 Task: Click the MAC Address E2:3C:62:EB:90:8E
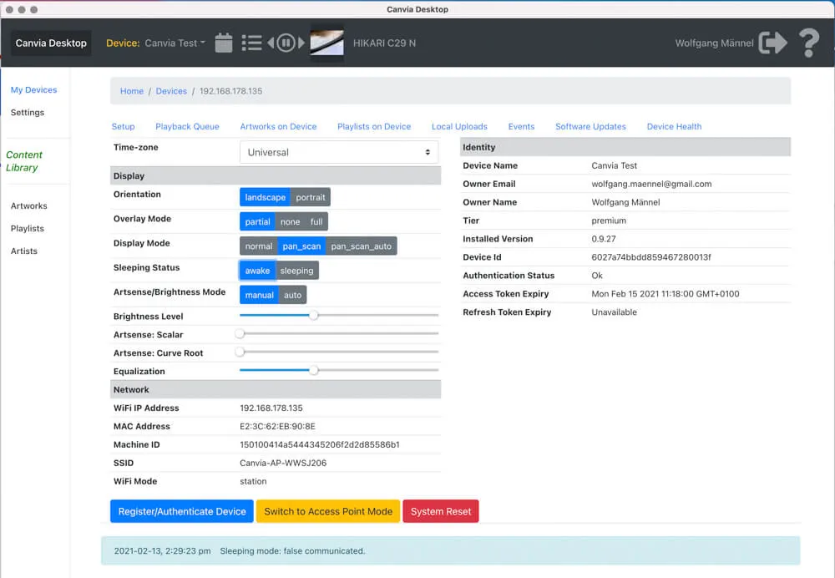(277, 426)
